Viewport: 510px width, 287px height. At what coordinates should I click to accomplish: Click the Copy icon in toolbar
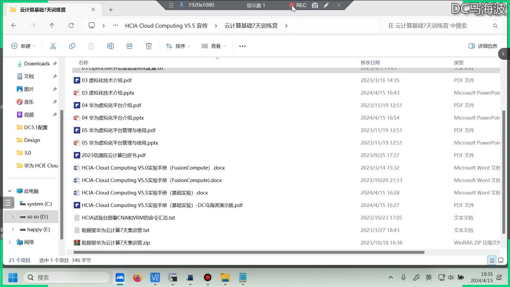[x=72, y=46]
